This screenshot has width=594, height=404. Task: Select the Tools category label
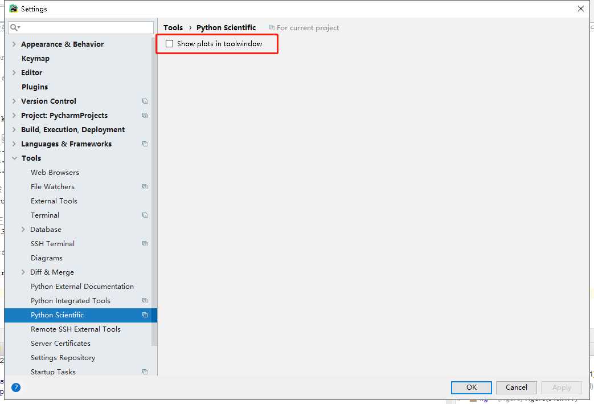(31, 158)
